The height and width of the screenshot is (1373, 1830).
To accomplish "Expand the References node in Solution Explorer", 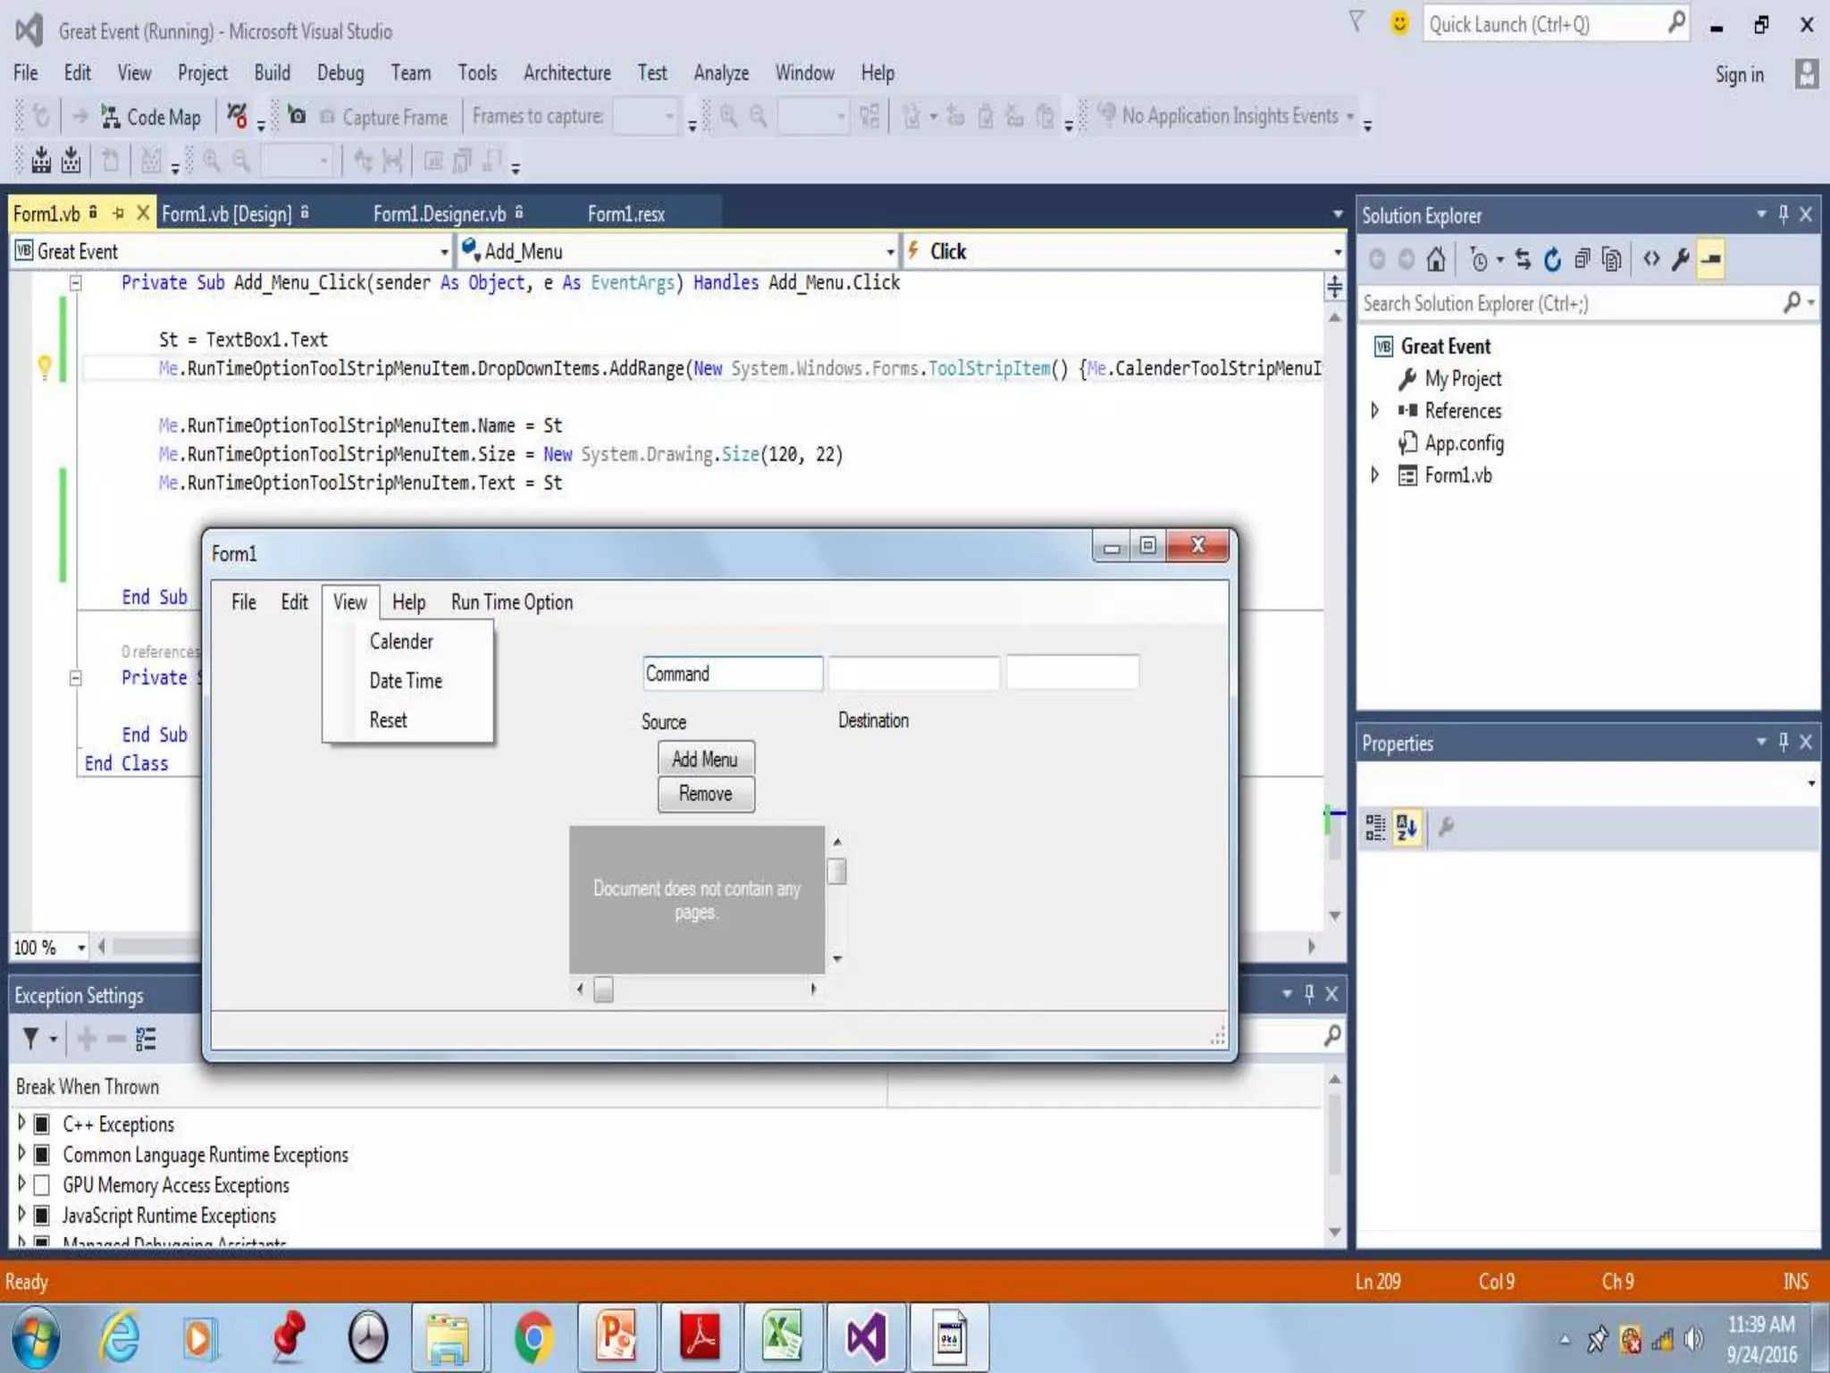I will 1375,410.
